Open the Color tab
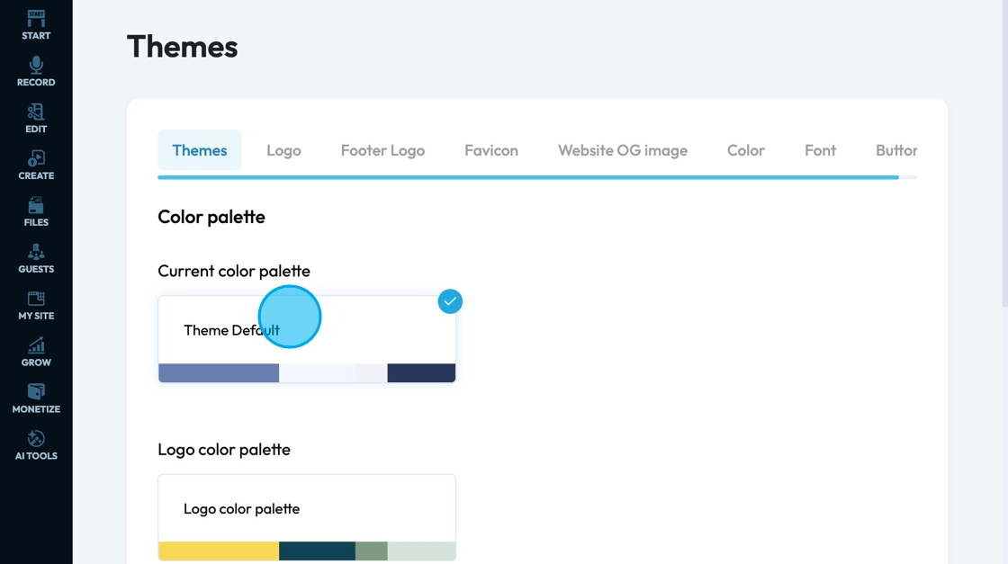This screenshot has height=564, width=1008. click(x=746, y=150)
